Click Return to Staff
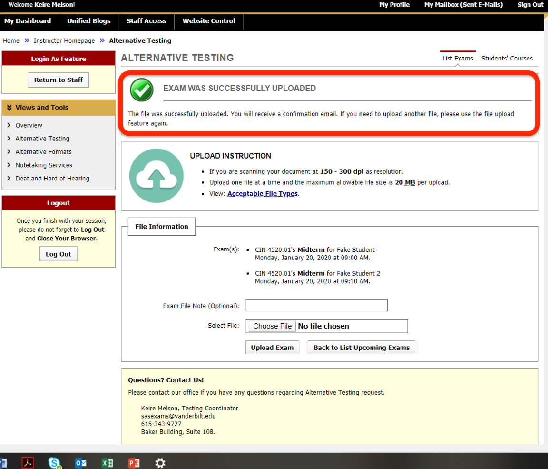This screenshot has width=548, height=469. click(x=58, y=80)
